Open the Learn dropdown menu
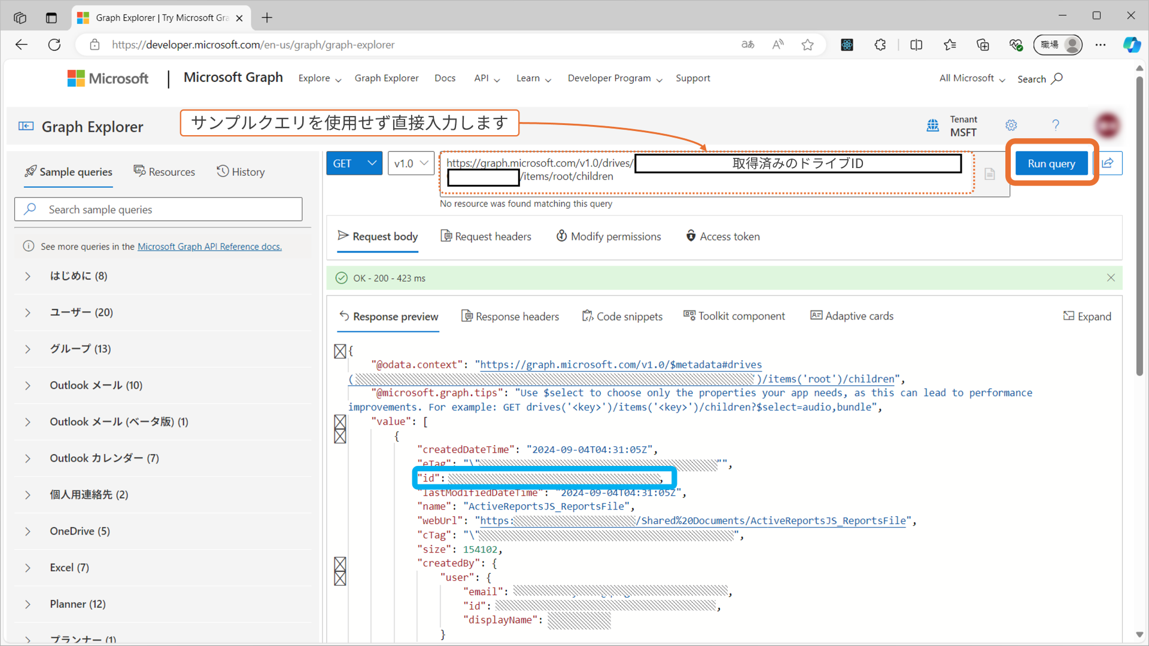This screenshot has height=646, width=1149. pos(534,78)
